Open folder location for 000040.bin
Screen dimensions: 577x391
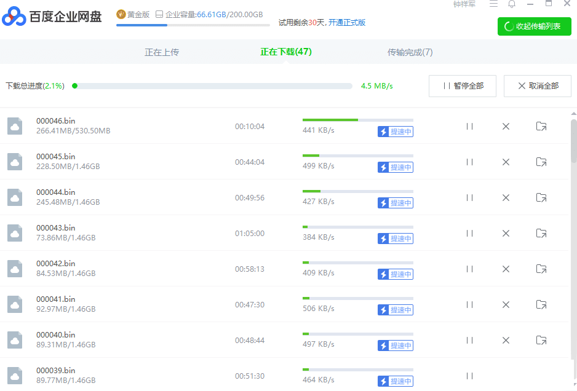coord(541,341)
